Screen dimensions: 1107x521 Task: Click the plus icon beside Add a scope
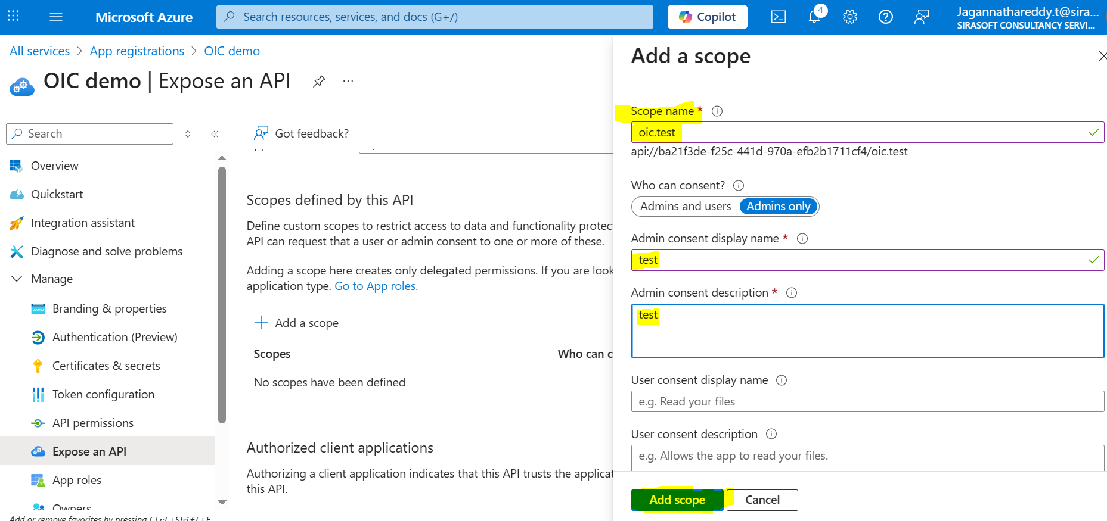[x=261, y=323]
